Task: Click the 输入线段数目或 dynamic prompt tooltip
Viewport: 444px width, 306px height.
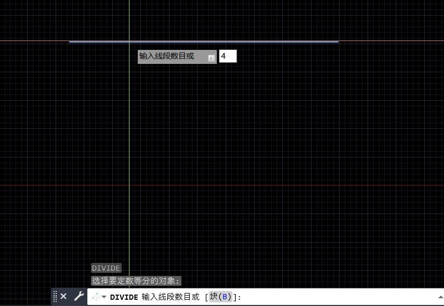Action: [177, 57]
